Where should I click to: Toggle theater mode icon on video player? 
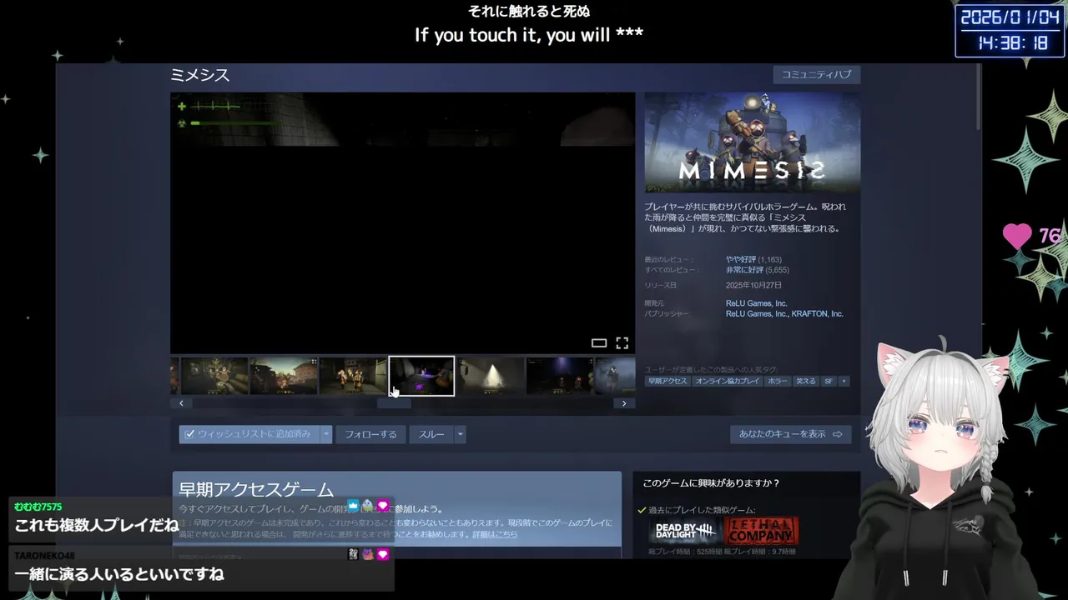[x=598, y=342]
